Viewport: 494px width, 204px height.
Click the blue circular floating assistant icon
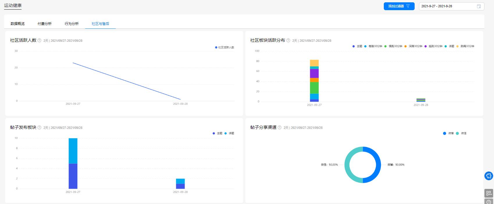[489, 176]
